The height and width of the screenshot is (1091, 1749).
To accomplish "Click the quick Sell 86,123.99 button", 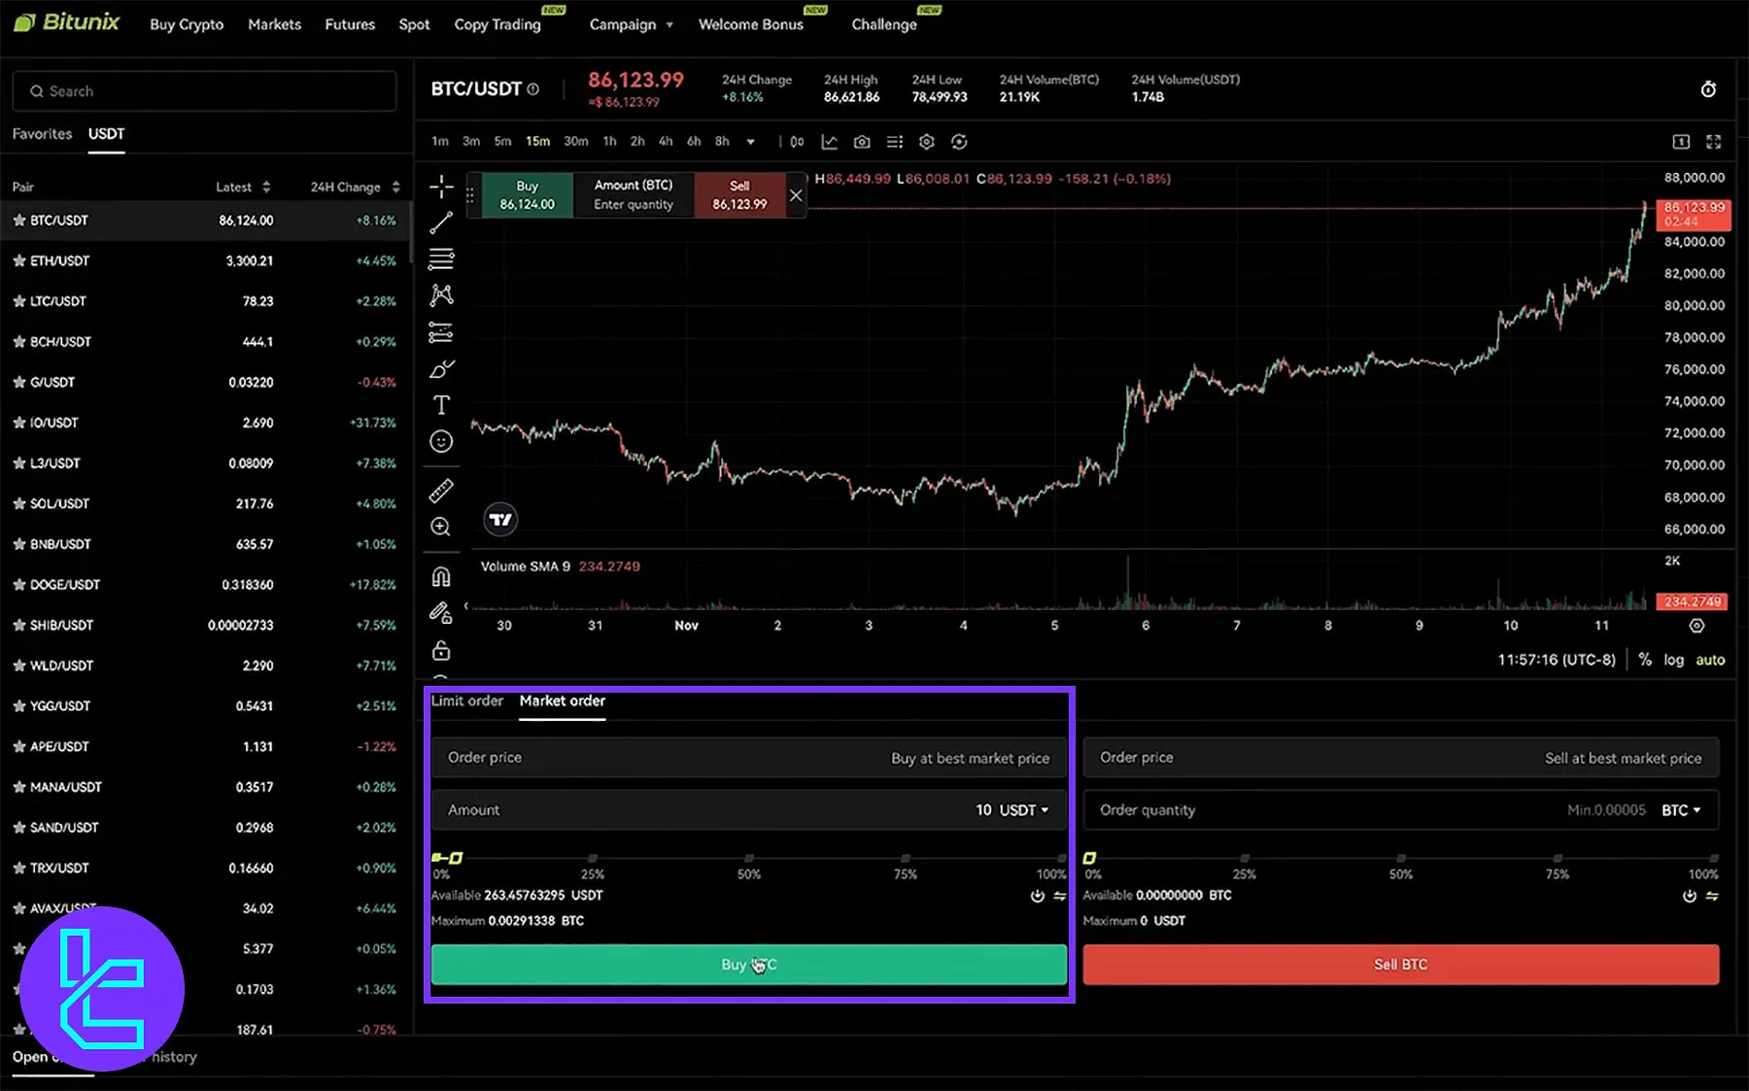I will point(739,195).
